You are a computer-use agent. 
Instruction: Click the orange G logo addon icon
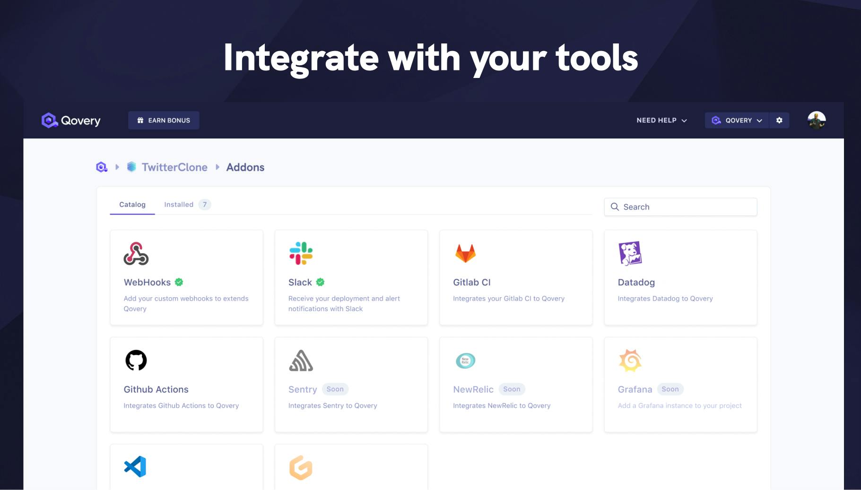click(x=301, y=468)
